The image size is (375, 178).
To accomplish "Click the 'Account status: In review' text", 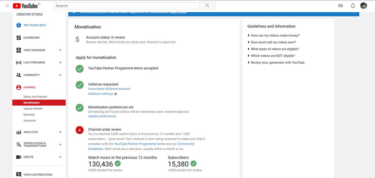I will click(x=106, y=37).
